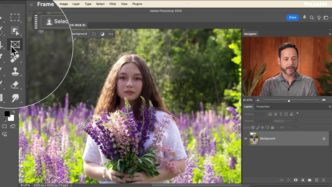Click the adjustment layer icon in taskbar
This screenshot has height=187, width=332.
pos(102,34)
